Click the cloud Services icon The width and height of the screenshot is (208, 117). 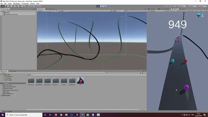click(175, 6)
